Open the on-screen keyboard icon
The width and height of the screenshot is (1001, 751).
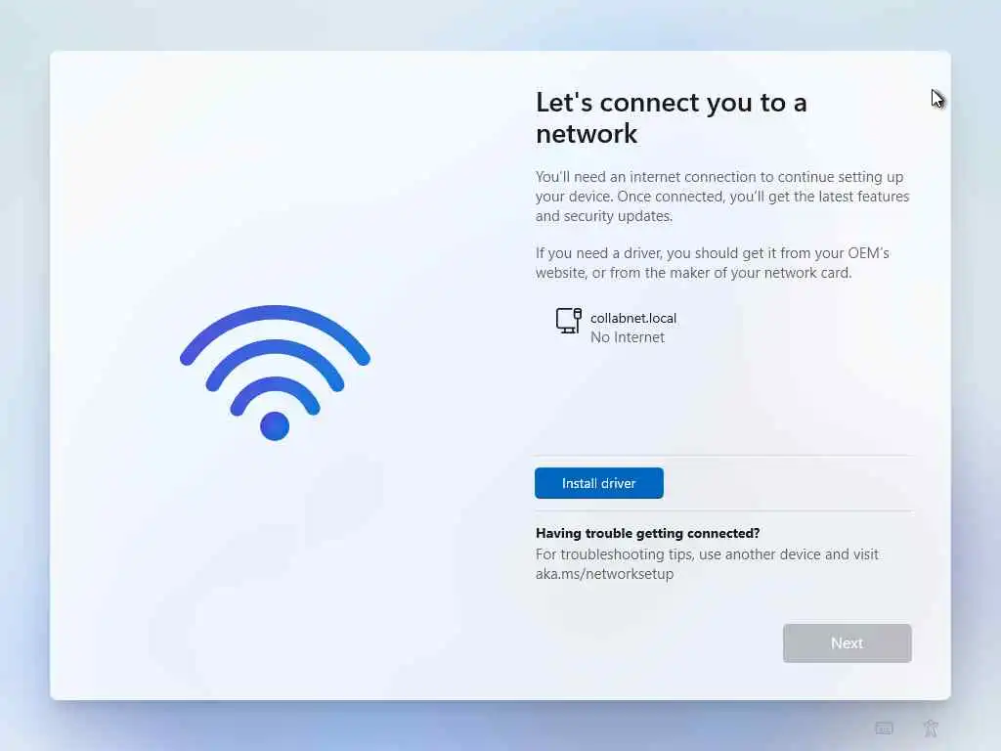click(x=884, y=728)
